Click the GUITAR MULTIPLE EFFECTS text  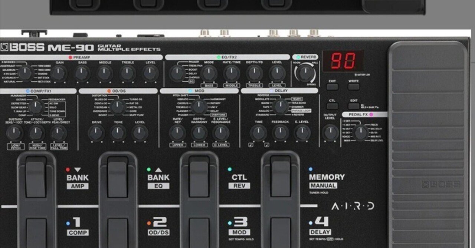(x=129, y=47)
